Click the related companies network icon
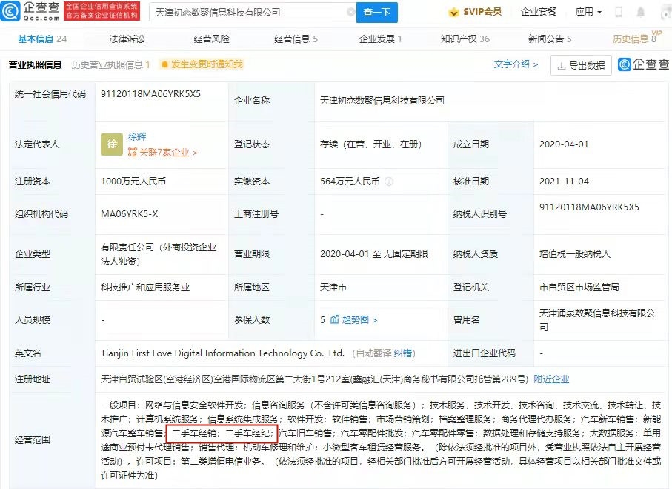Image resolution: width=672 pixels, height=489 pixels. tap(133, 152)
